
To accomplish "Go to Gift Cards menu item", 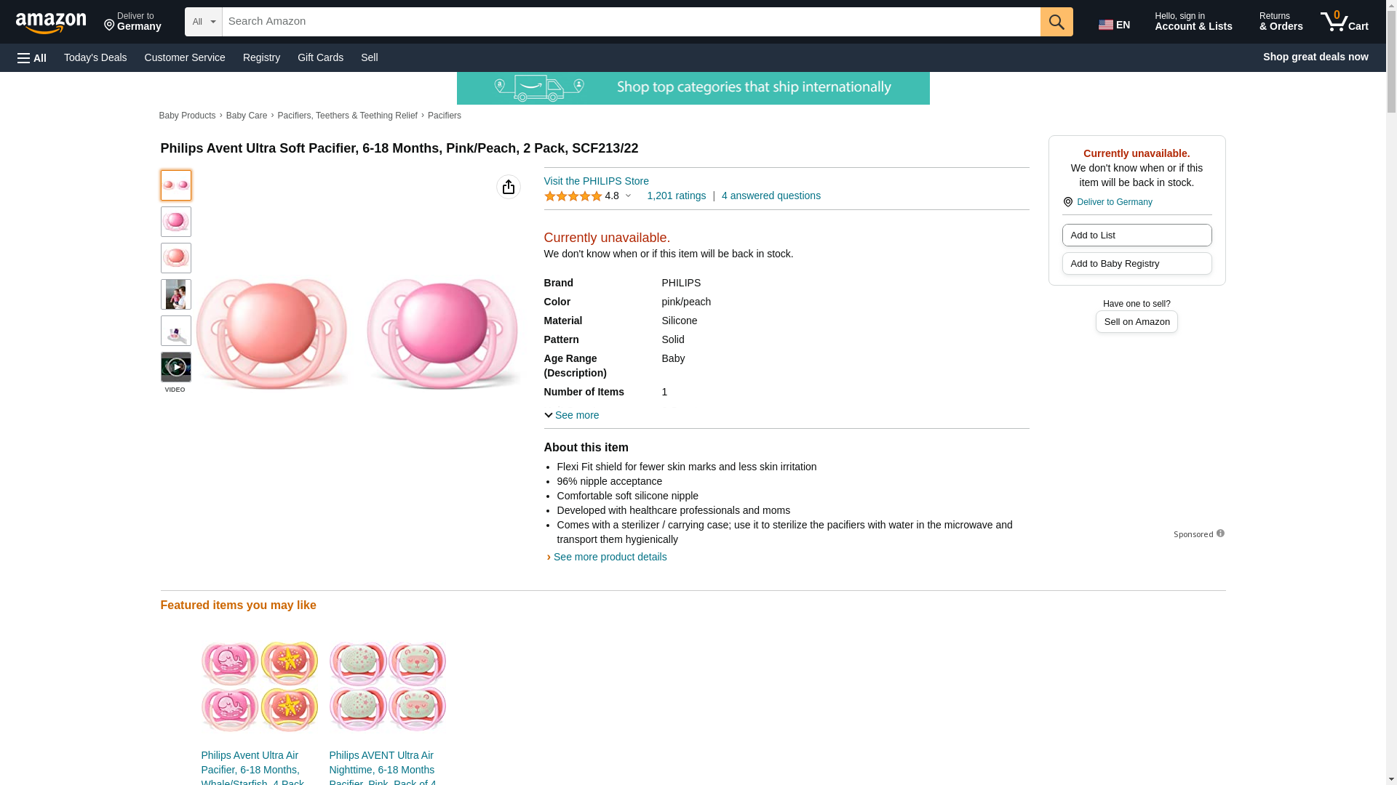I will 320,57.
